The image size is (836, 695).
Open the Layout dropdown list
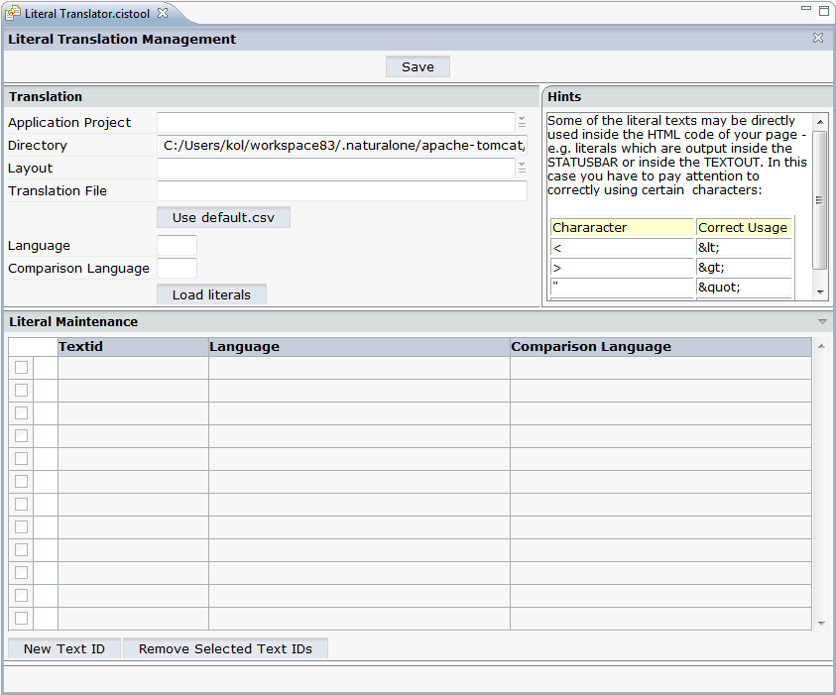[522, 168]
